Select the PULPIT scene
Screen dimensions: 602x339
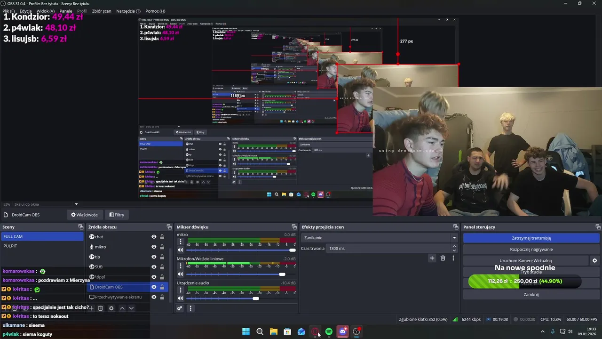(42, 246)
